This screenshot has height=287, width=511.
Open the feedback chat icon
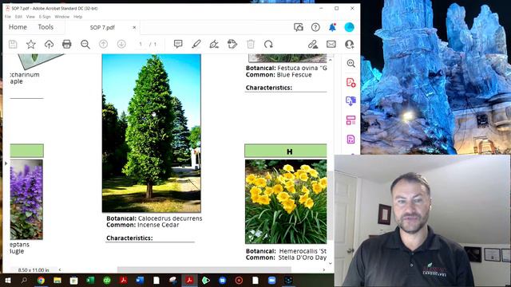tap(299, 27)
